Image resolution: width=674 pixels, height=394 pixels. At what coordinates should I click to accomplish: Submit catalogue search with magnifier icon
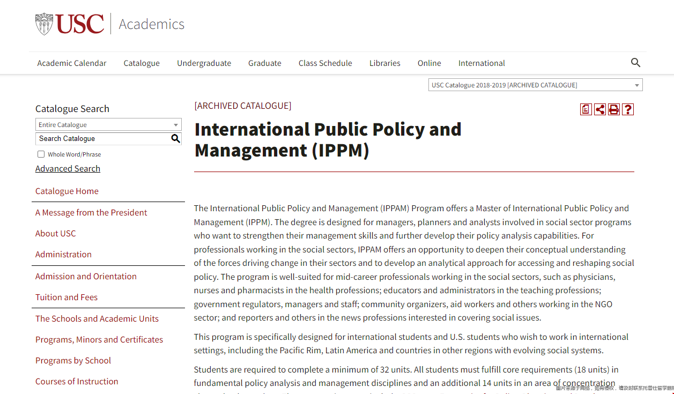click(x=175, y=139)
